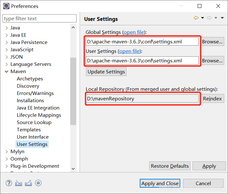Open the view menu dropdown triangle
Image resolution: width=228 pixels, height=194 pixels.
coord(222,18)
